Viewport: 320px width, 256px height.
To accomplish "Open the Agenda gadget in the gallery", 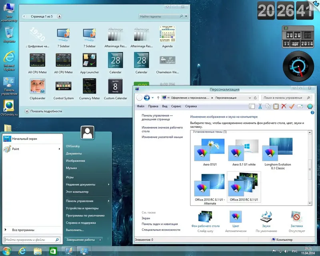I will (167, 37).
